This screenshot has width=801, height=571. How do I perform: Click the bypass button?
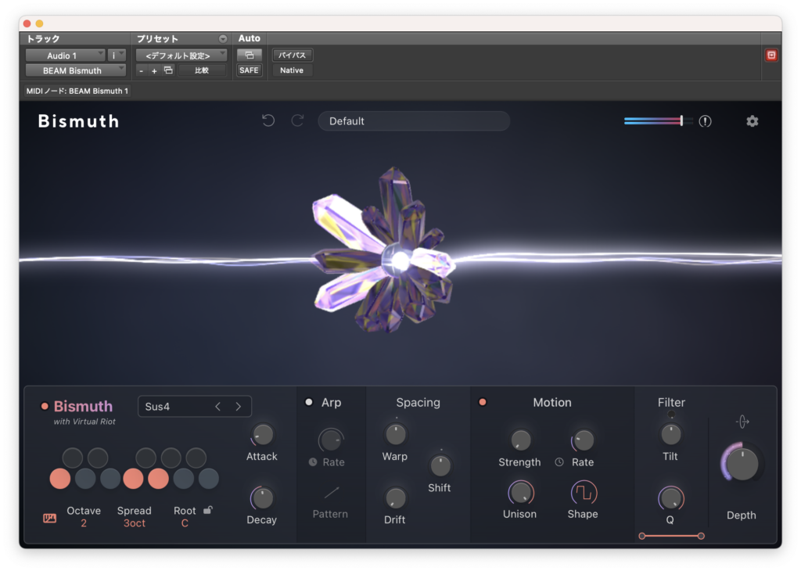pos(293,55)
